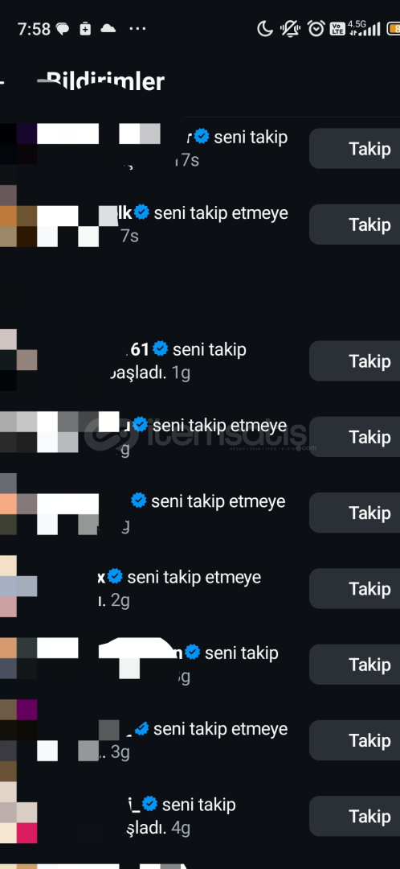Tap the alarm clock status icon
Screen dimensions: 400x869
pos(316,28)
